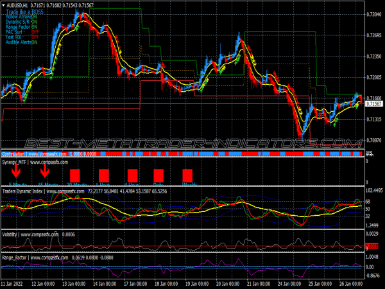Select the Range_Factor indicator label
Screen dimensions: 385x289
point(18,257)
